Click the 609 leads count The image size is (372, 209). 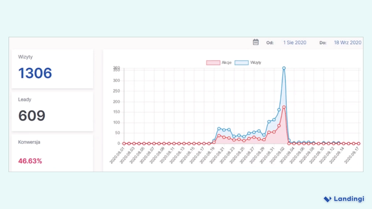click(31, 116)
